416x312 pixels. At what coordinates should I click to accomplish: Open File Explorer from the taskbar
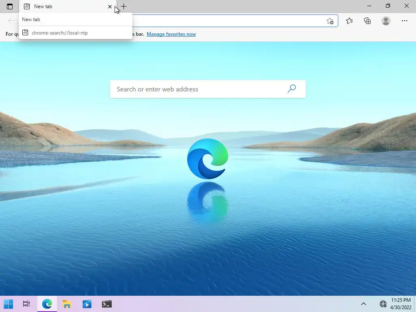67,304
